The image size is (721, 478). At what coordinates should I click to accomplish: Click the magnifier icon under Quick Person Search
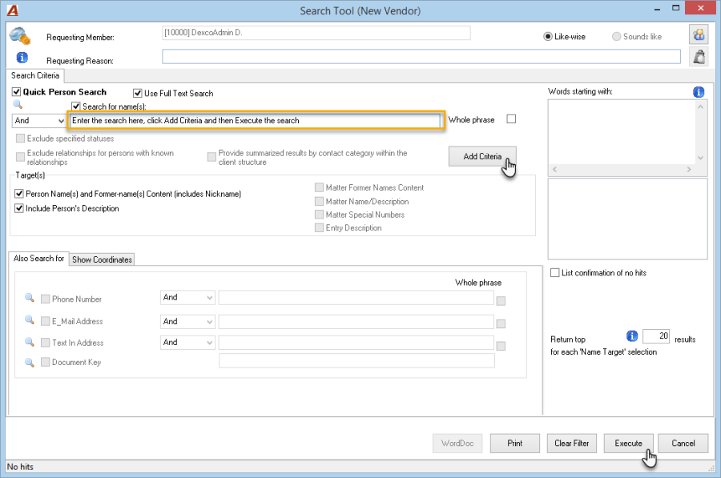pyautogui.click(x=18, y=105)
